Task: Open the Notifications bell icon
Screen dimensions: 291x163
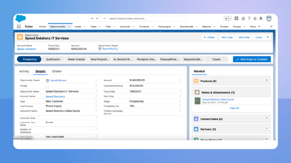Action: [261, 18]
